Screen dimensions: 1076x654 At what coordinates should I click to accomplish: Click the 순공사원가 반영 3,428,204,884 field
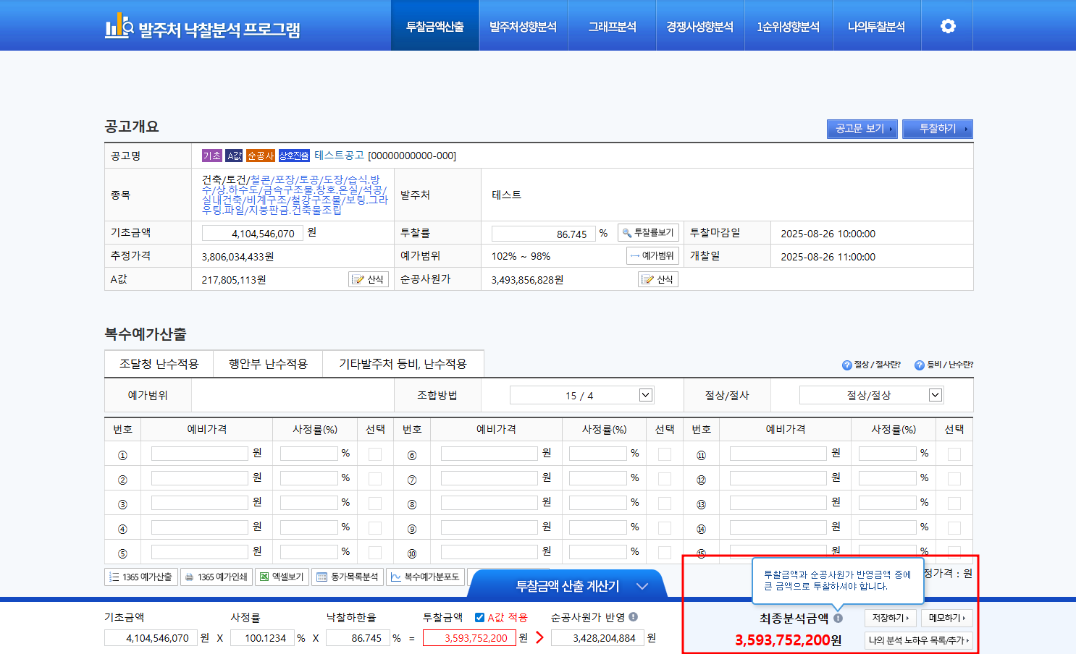click(597, 638)
